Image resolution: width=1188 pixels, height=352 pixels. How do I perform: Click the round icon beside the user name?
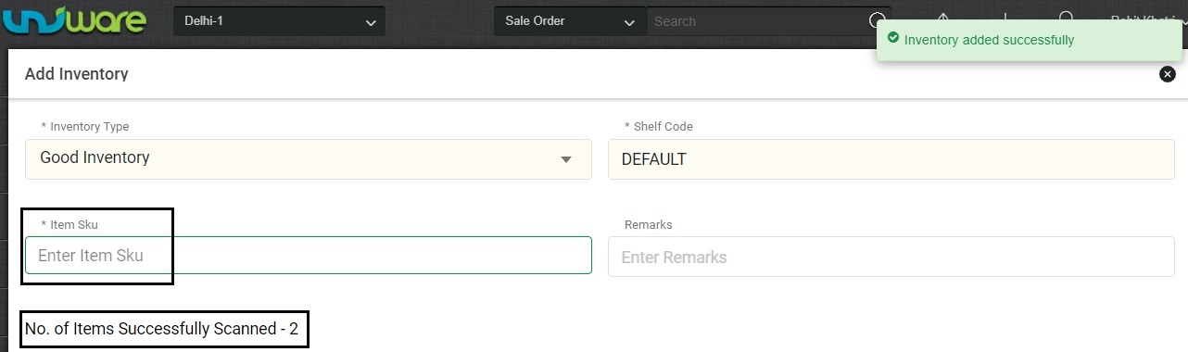pyautogui.click(x=1067, y=17)
